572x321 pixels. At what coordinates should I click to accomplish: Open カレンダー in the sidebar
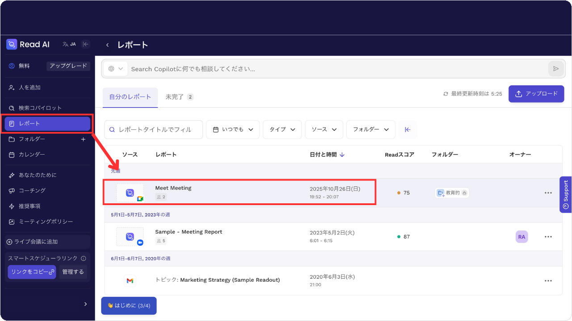(47, 155)
